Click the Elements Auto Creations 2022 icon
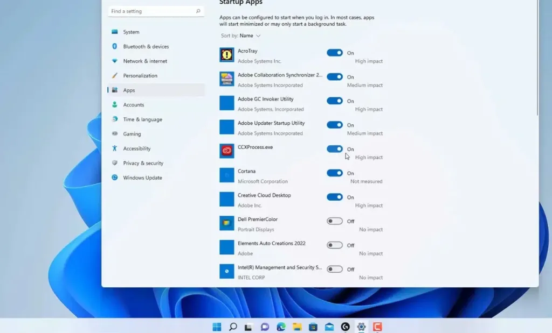Image resolution: width=552 pixels, height=333 pixels. pos(226,247)
